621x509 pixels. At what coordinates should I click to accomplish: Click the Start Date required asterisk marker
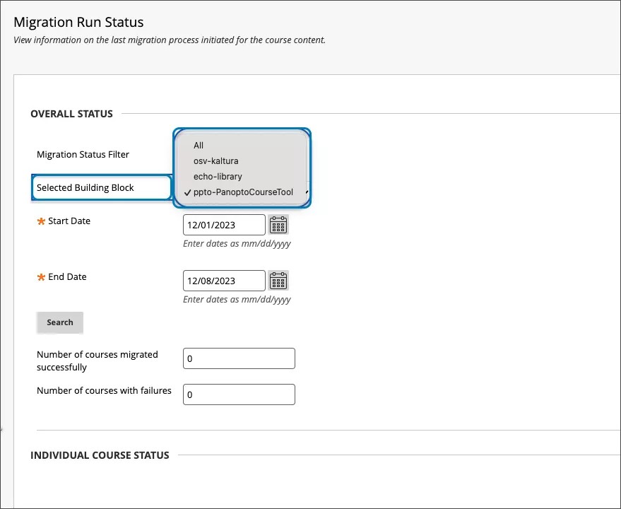click(41, 221)
